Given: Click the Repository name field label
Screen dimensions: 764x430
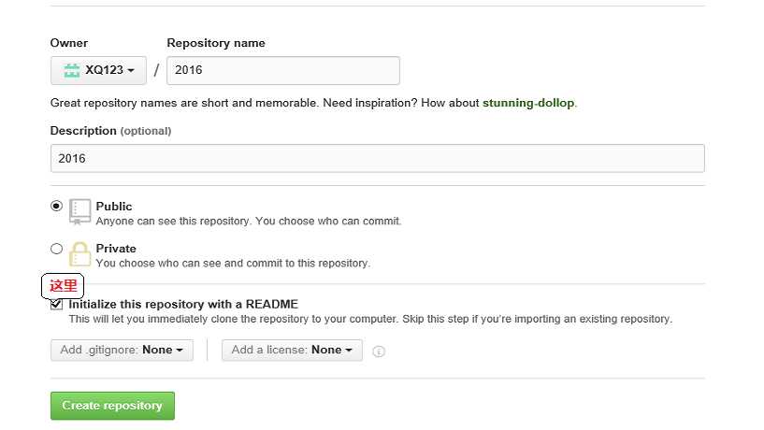Looking at the screenshot, I should click(215, 43).
